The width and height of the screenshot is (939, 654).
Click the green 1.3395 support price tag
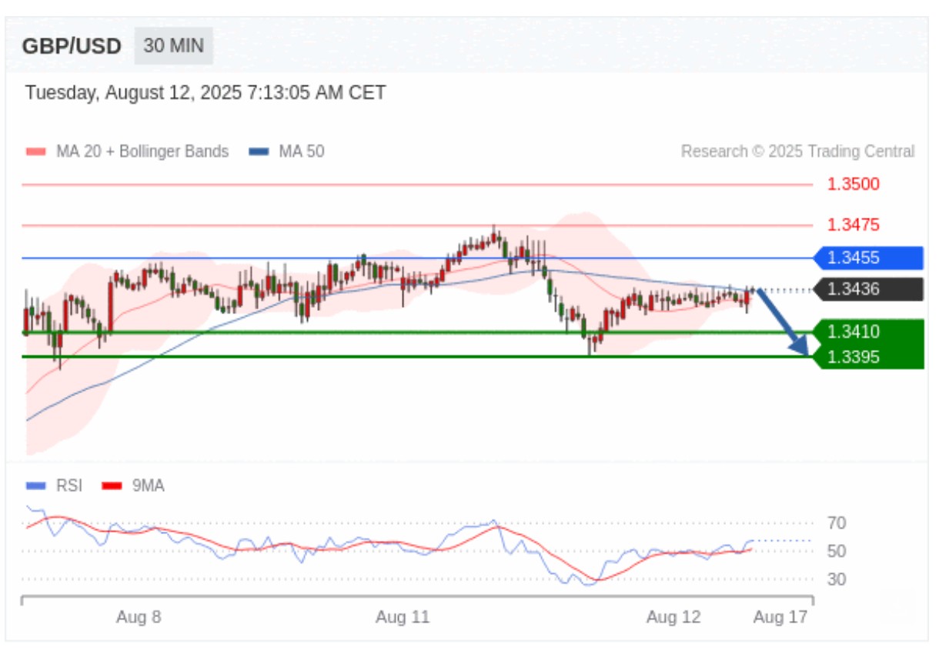[x=868, y=356]
